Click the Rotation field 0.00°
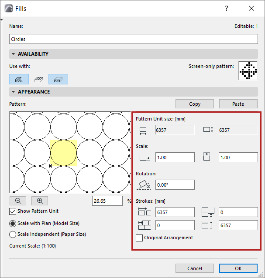Screen dimensions: 265x278 tap(175, 185)
